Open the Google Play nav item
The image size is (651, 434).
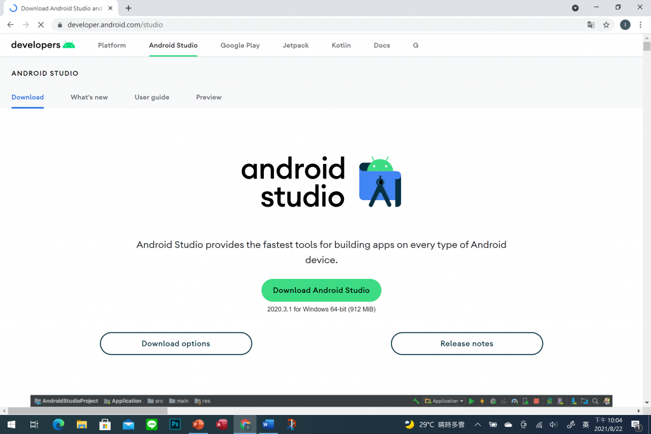tap(240, 45)
